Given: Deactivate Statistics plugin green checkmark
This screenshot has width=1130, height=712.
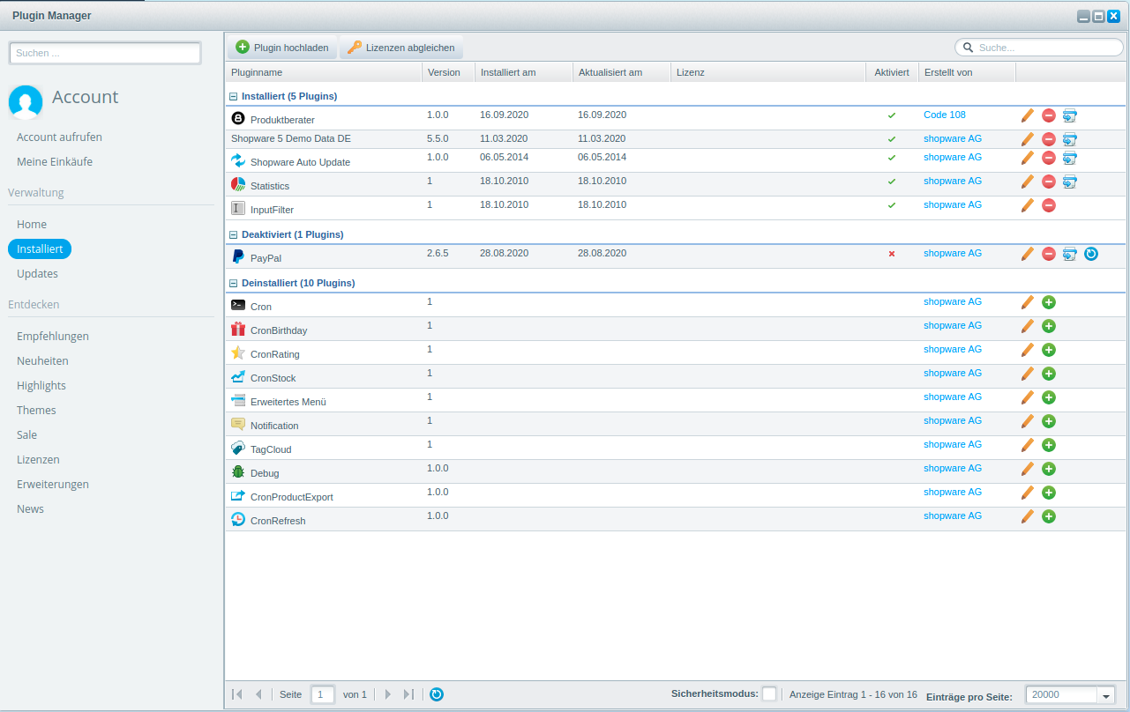Looking at the screenshot, I should coord(892,182).
